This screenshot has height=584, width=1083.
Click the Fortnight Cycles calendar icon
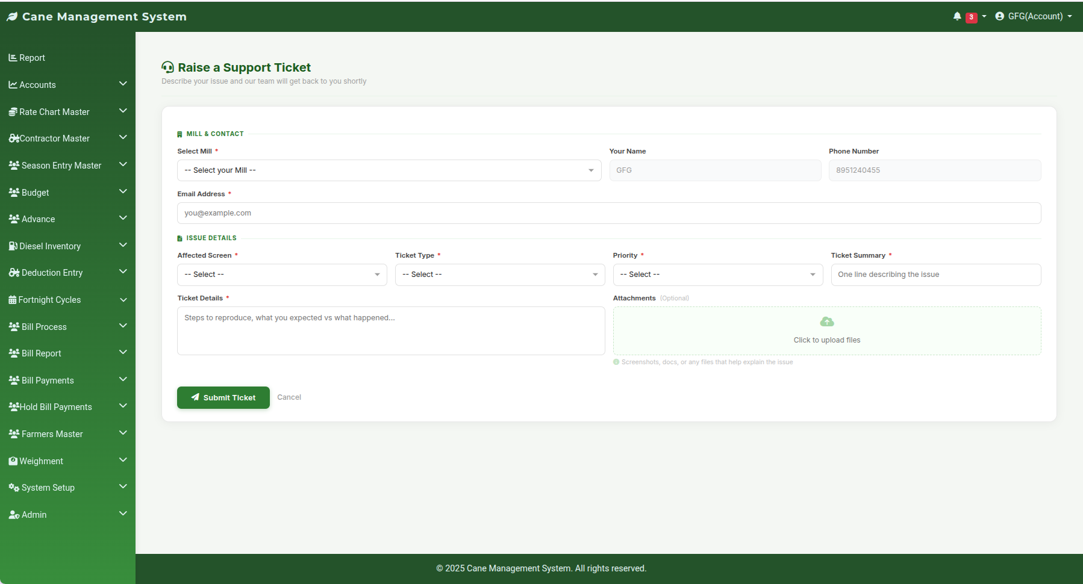click(12, 300)
